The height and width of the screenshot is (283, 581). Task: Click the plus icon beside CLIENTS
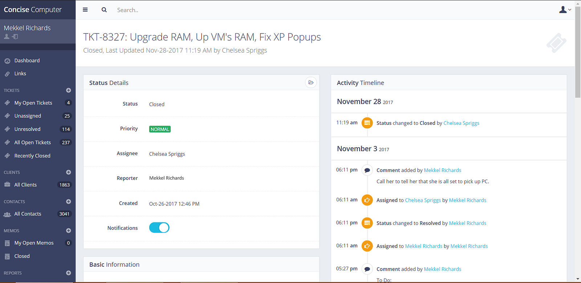(68, 172)
